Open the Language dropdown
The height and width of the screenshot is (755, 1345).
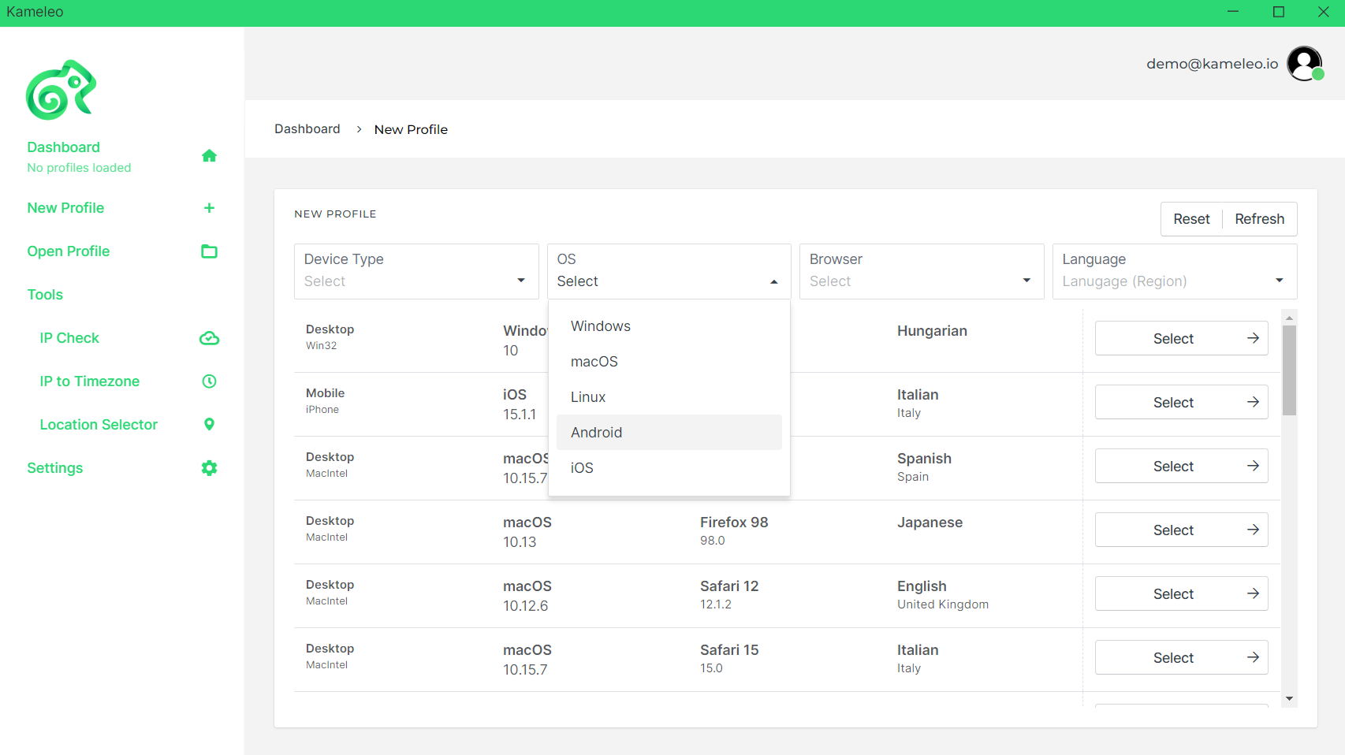(1175, 271)
